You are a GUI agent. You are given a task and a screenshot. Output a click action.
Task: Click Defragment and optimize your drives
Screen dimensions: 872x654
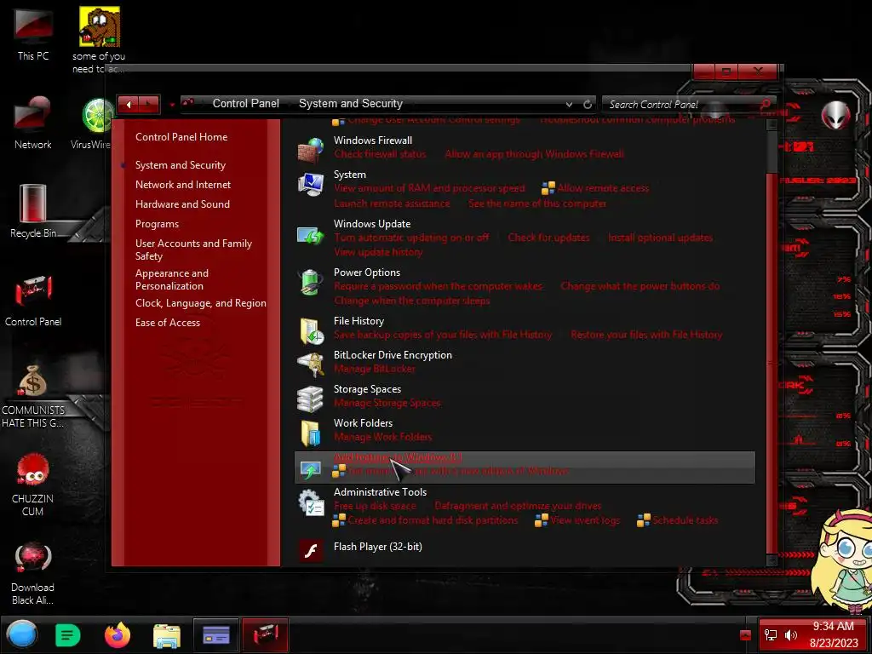[x=518, y=506]
